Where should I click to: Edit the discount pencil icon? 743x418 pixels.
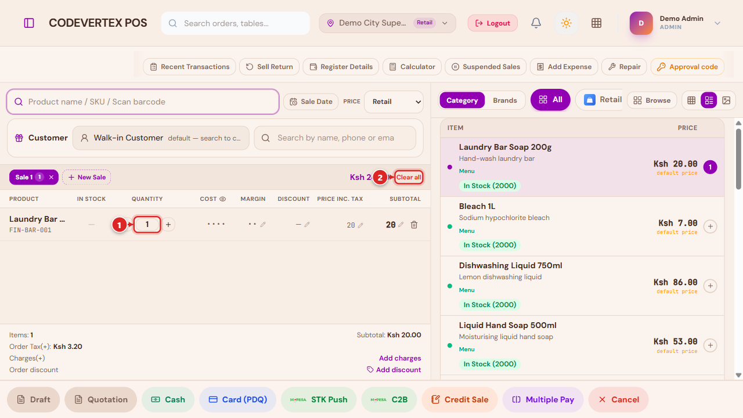[x=307, y=225]
